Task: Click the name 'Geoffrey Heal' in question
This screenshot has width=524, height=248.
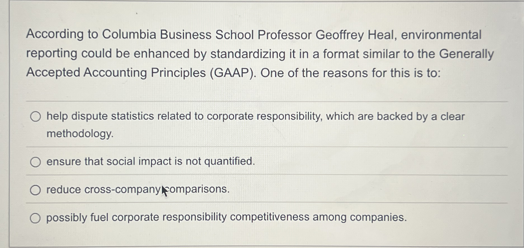Action: coord(355,35)
